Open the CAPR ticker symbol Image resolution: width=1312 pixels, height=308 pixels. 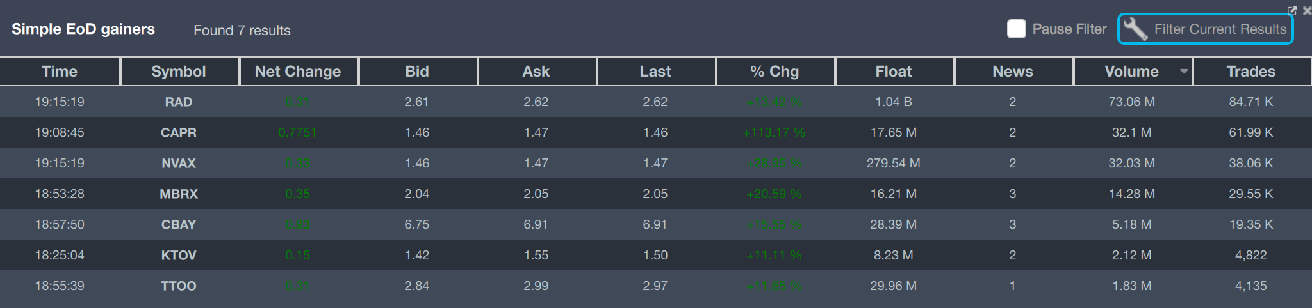coord(179,133)
